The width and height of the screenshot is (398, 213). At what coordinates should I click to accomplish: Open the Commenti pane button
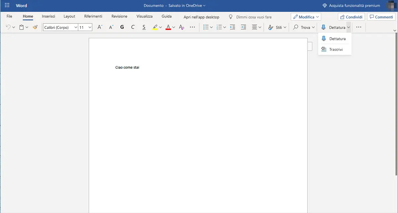click(x=381, y=17)
